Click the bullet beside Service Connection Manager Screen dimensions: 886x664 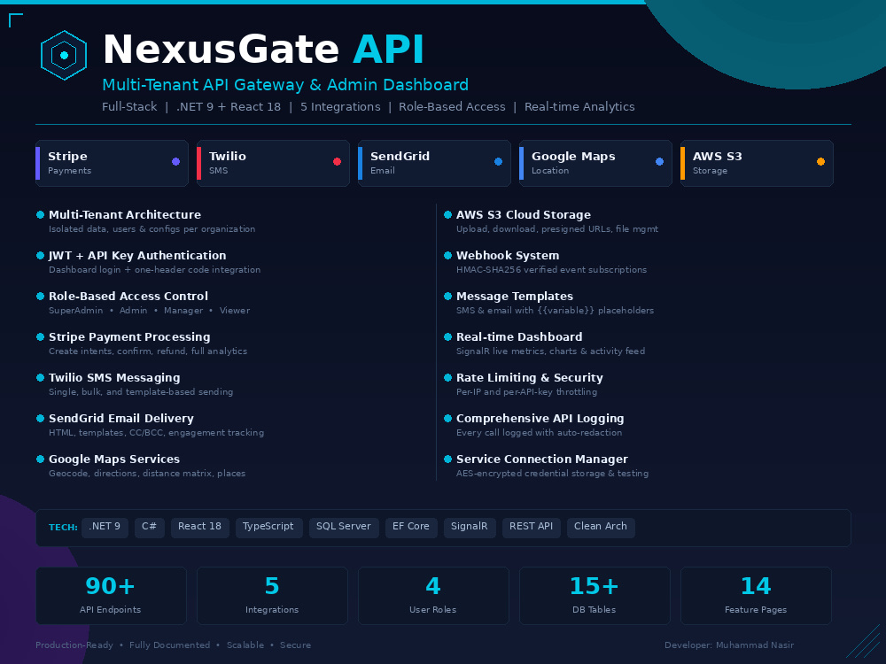(x=448, y=459)
